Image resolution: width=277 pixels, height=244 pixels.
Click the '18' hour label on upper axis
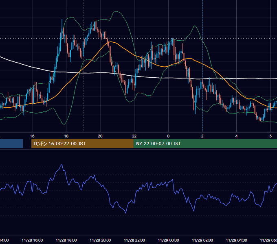pos(66,136)
